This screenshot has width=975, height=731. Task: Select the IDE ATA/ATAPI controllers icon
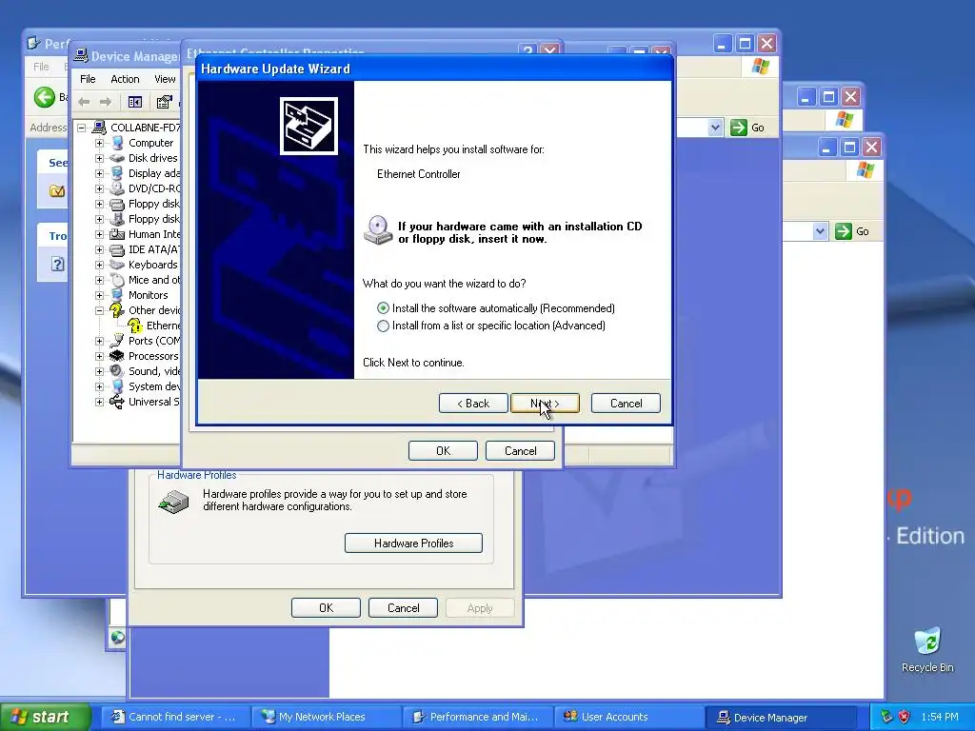point(117,250)
